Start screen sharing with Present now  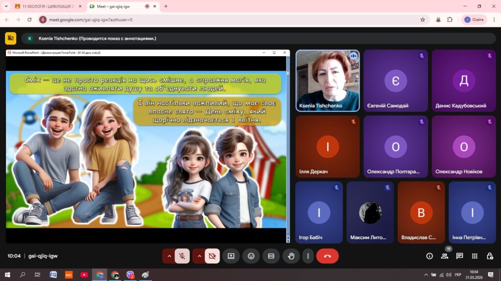click(231, 256)
